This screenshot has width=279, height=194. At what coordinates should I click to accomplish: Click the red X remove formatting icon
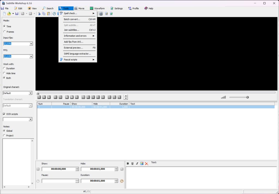pos(147,163)
